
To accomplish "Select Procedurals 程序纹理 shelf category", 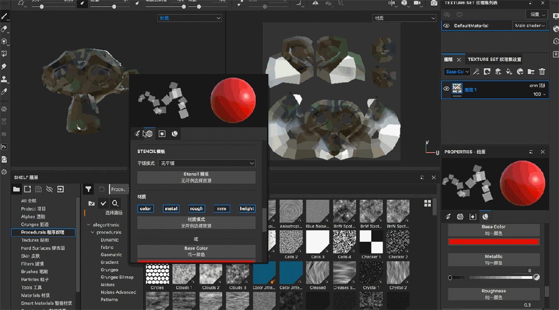I will [x=43, y=232].
